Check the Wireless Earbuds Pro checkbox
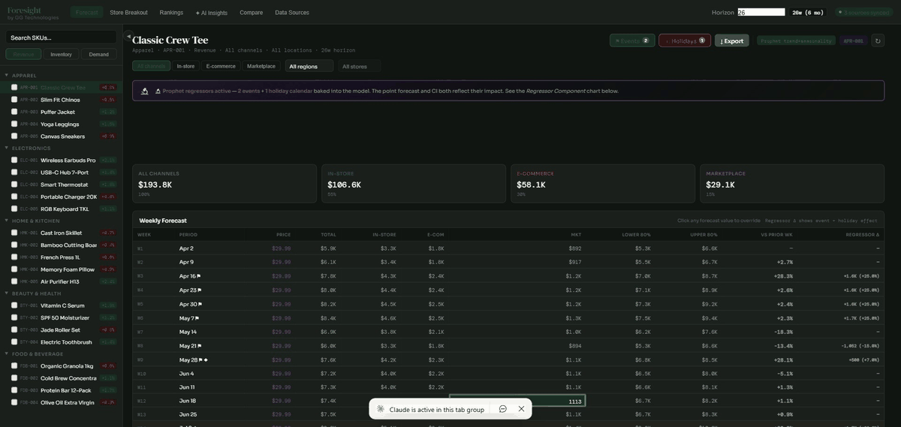 pos(14,160)
